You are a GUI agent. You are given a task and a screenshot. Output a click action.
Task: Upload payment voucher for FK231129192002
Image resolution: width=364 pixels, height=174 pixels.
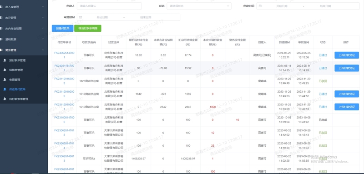pyautogui.click(x=347, y=94)
